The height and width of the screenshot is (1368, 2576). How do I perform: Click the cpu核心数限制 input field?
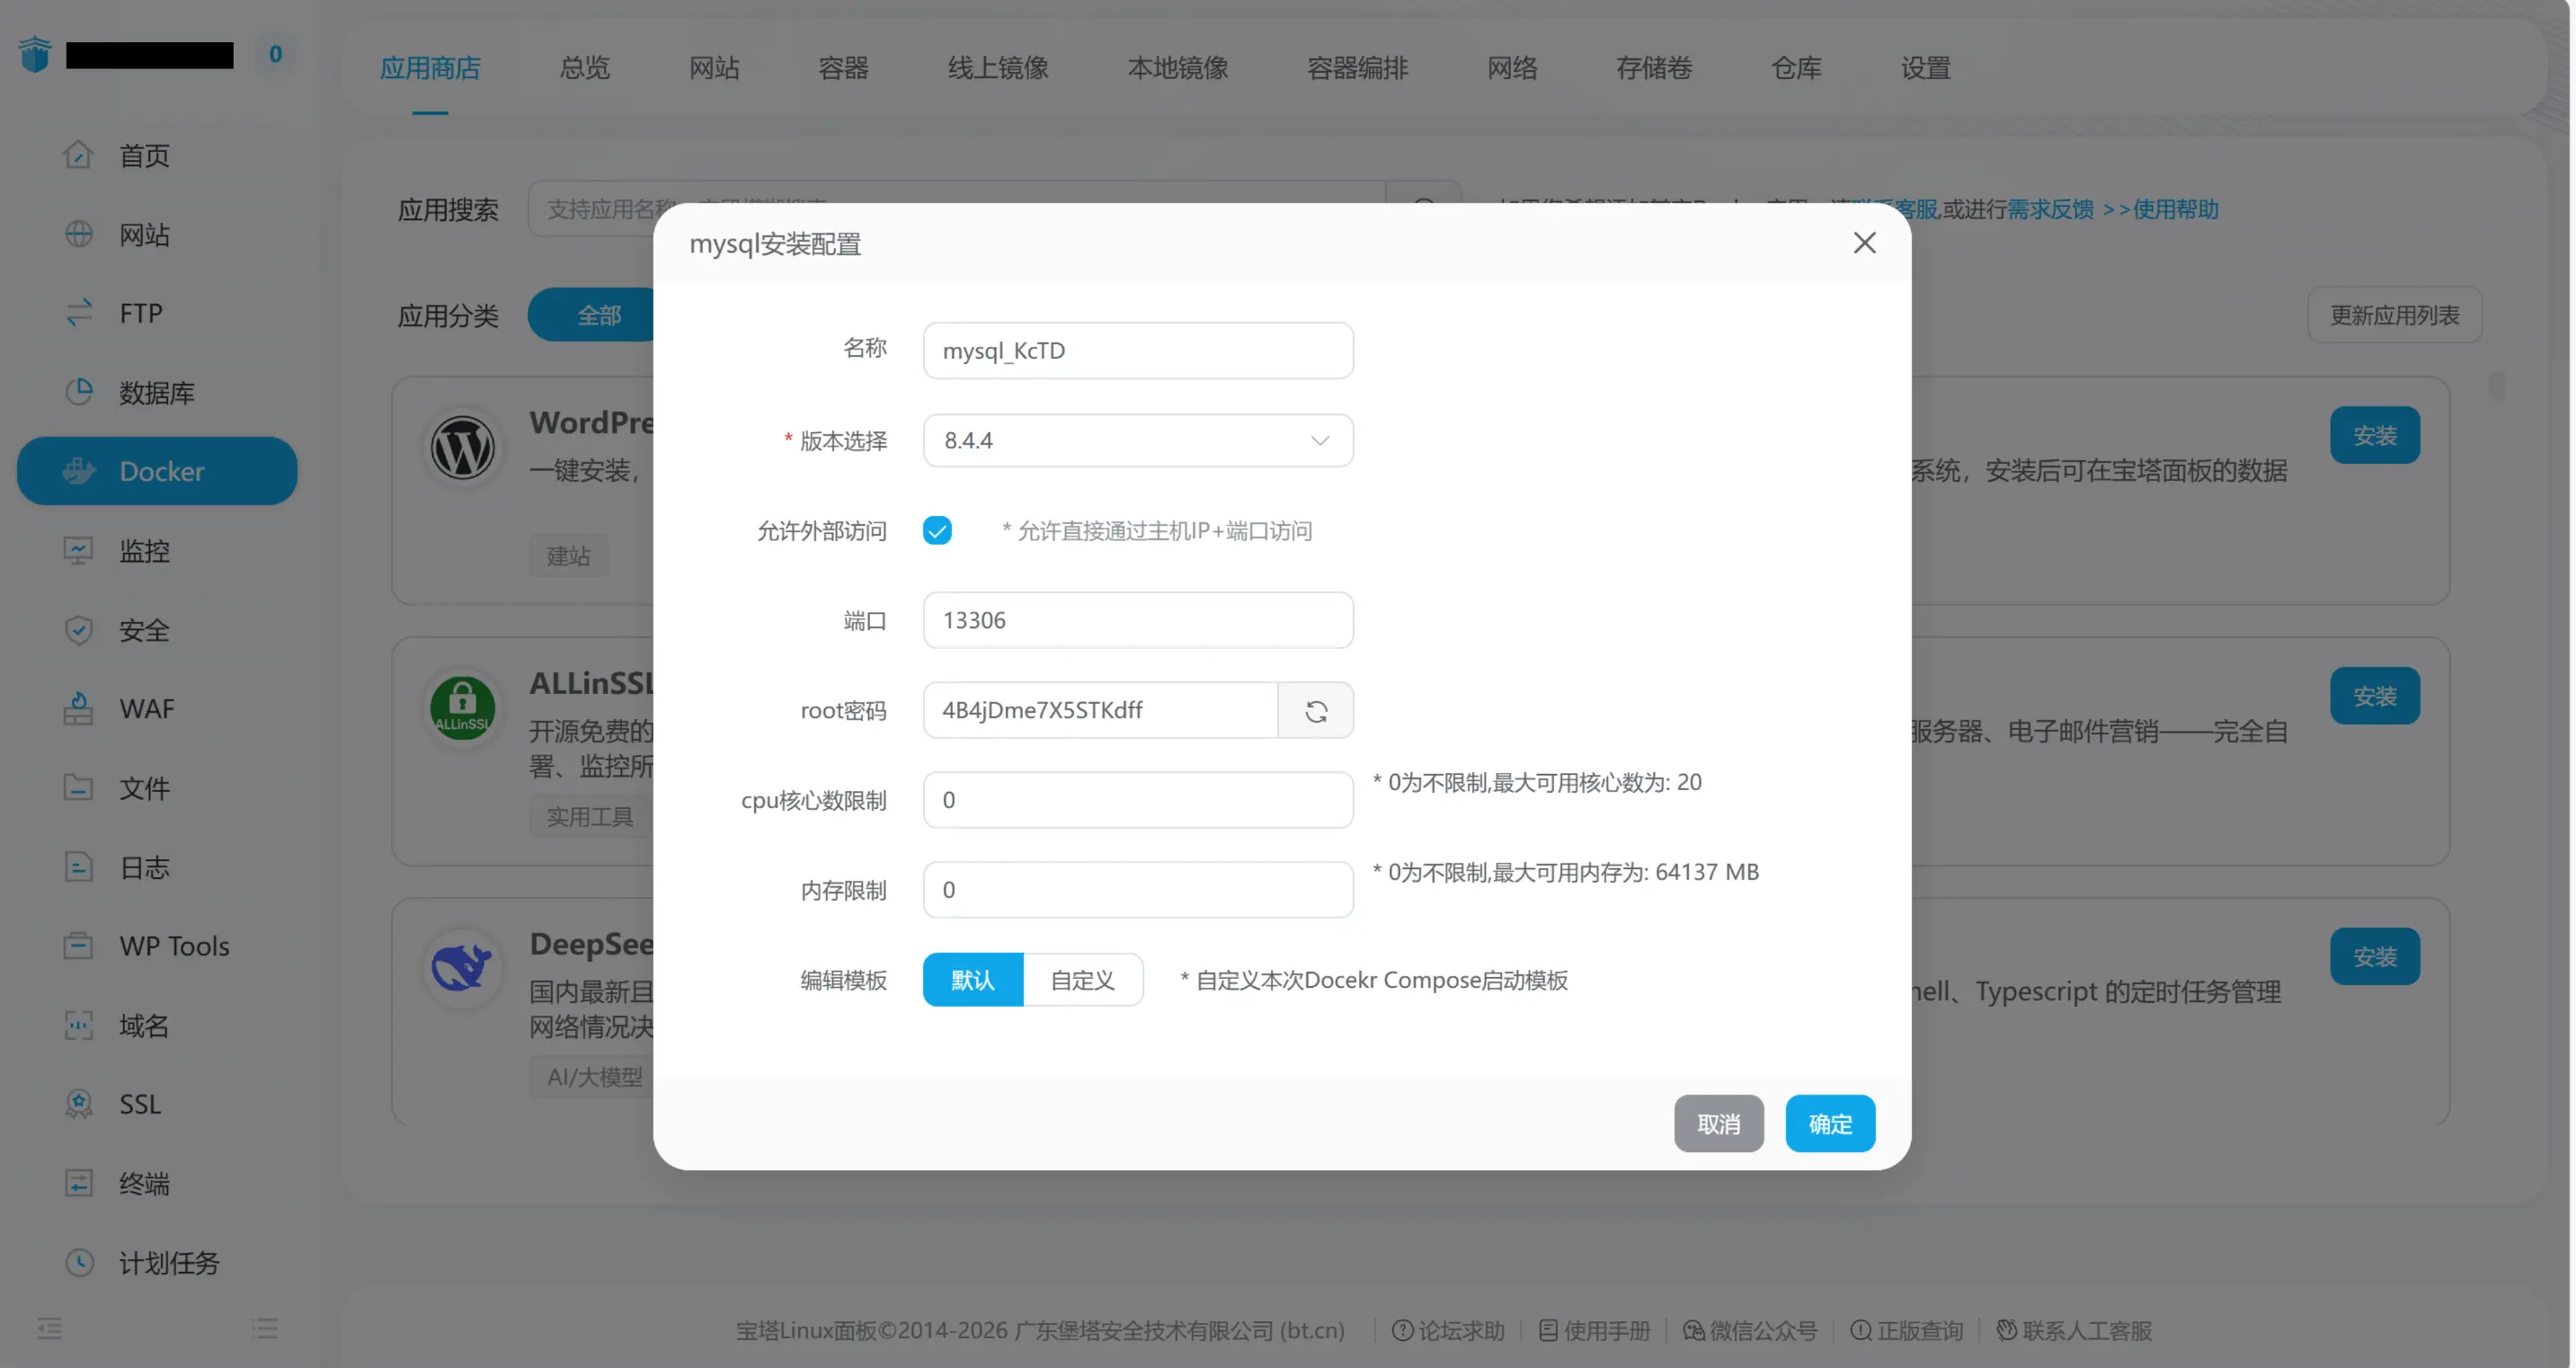(1138, 801)
